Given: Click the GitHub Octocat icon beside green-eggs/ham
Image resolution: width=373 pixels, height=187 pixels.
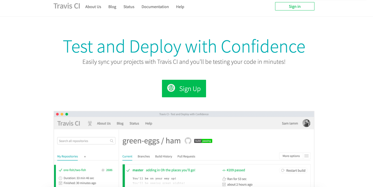Looking at the screenshot, I should click(x=188, y=141).
